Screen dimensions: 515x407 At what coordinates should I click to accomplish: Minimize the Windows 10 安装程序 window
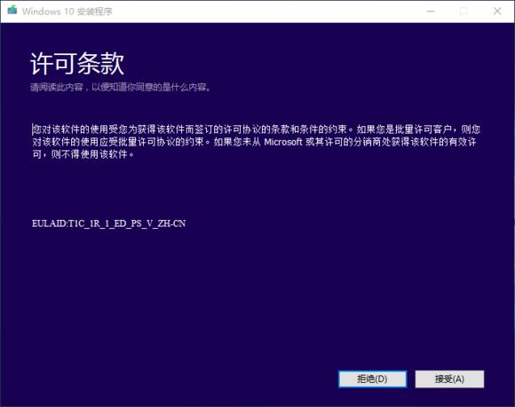coord(431,12)
